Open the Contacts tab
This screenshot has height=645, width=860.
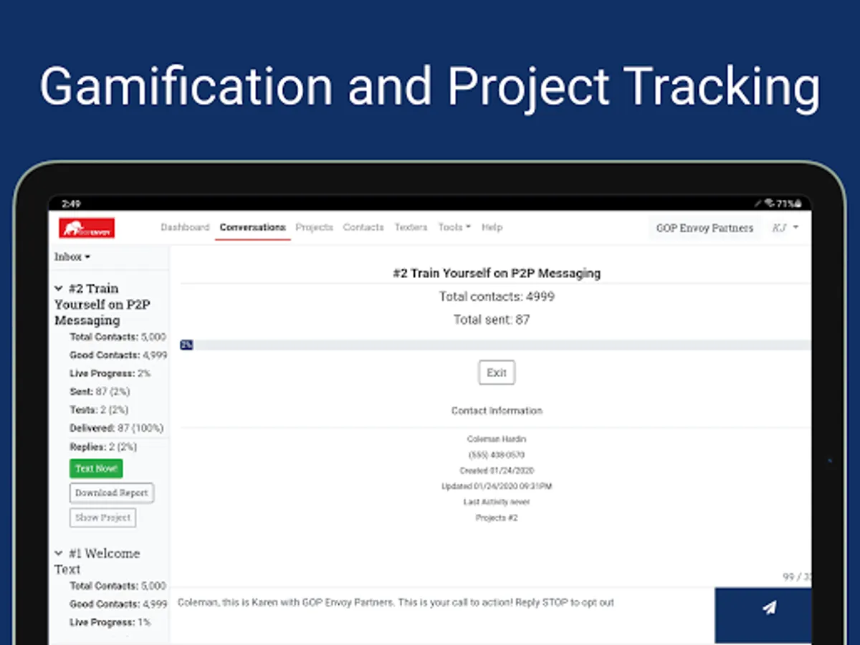[363, 227]
